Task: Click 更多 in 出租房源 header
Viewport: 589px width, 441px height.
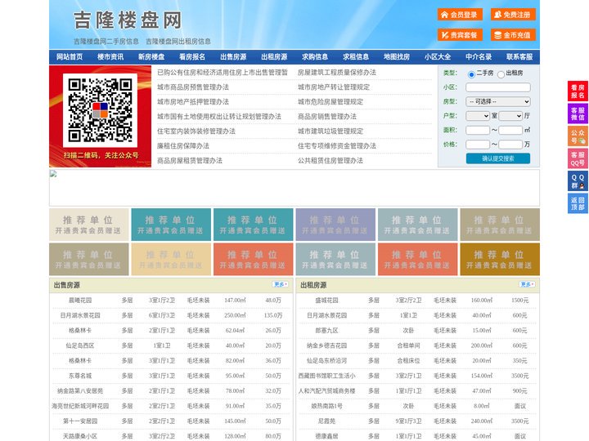Action: click(527, 285)
